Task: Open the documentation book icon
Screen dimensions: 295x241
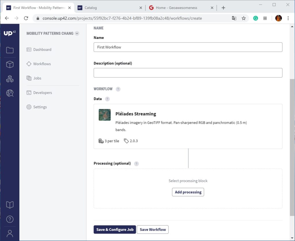Action: (x=10, y=205)
